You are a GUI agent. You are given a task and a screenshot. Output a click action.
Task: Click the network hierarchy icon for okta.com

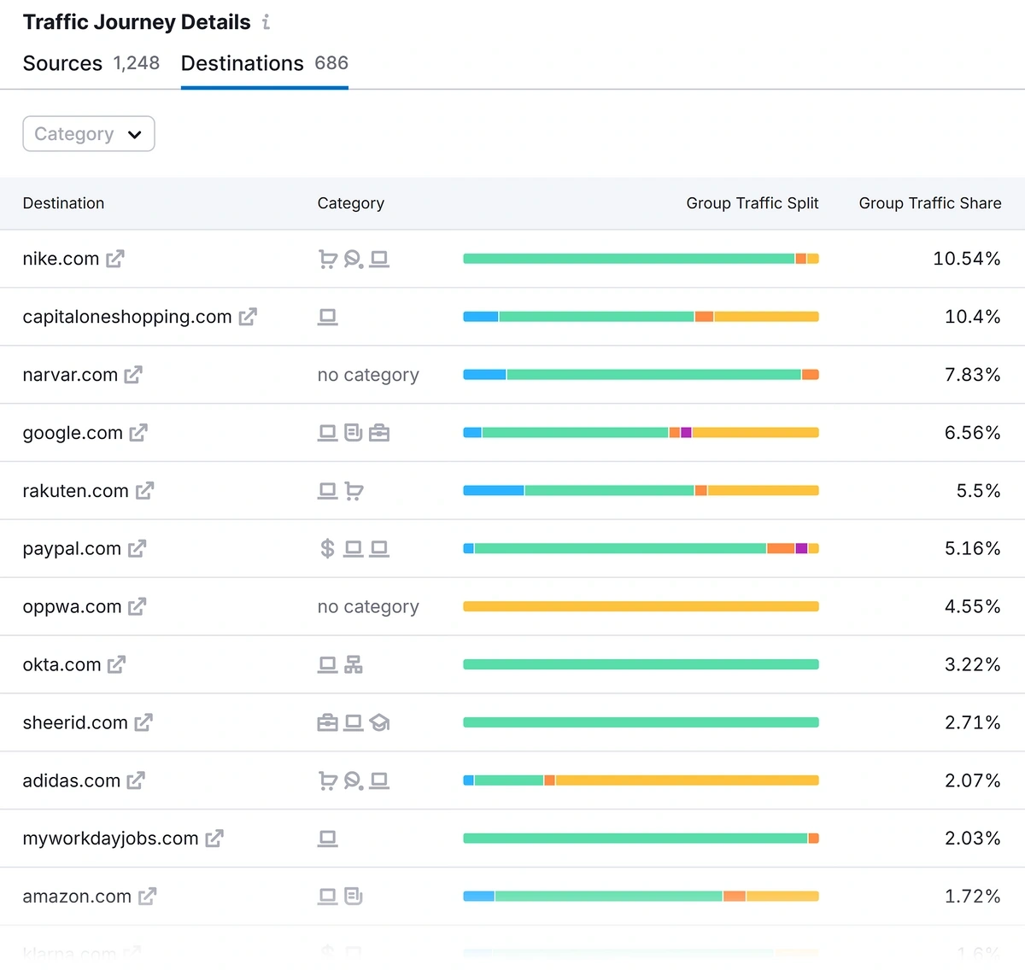(x=354, y=664)
